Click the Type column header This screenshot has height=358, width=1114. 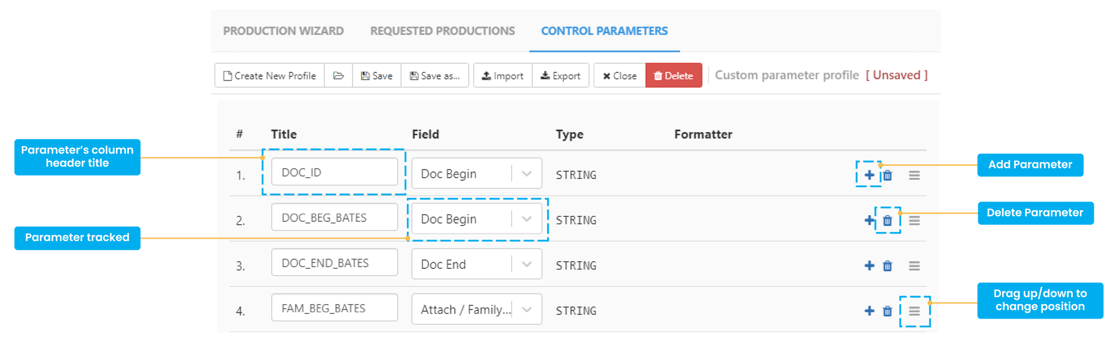coord(569,134)
